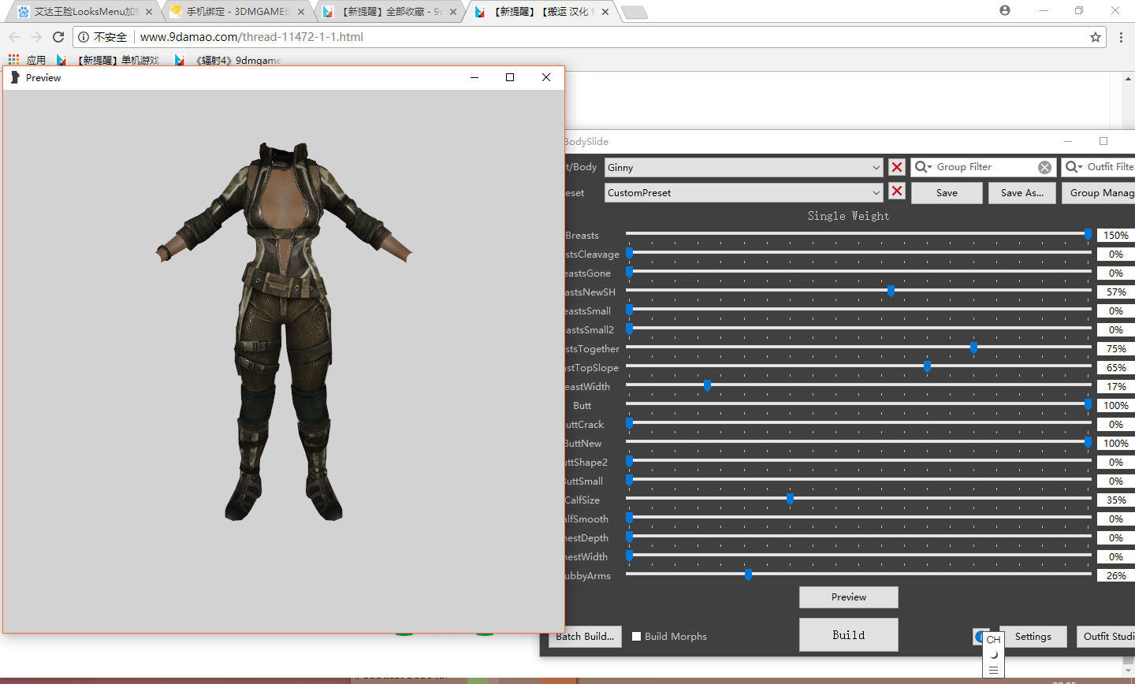
Task: Adjust the ButtNew slider handle
Action: coord(1088,442)
